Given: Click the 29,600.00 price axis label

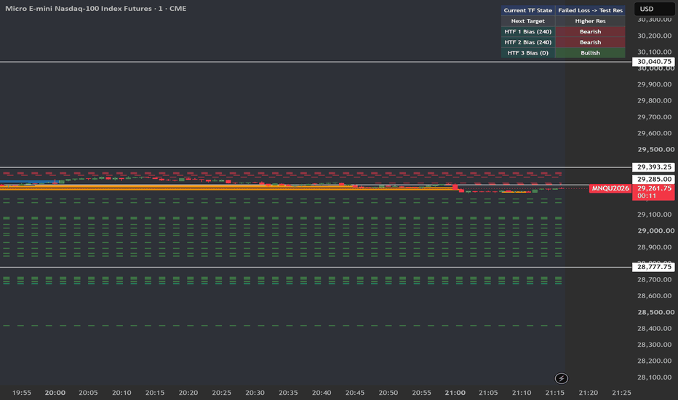Looking at the screenshot, I should pyautogui.click(x=654, y=133).
